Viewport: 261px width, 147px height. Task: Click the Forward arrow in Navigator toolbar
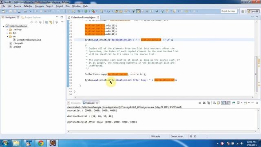tap(36, 22)
